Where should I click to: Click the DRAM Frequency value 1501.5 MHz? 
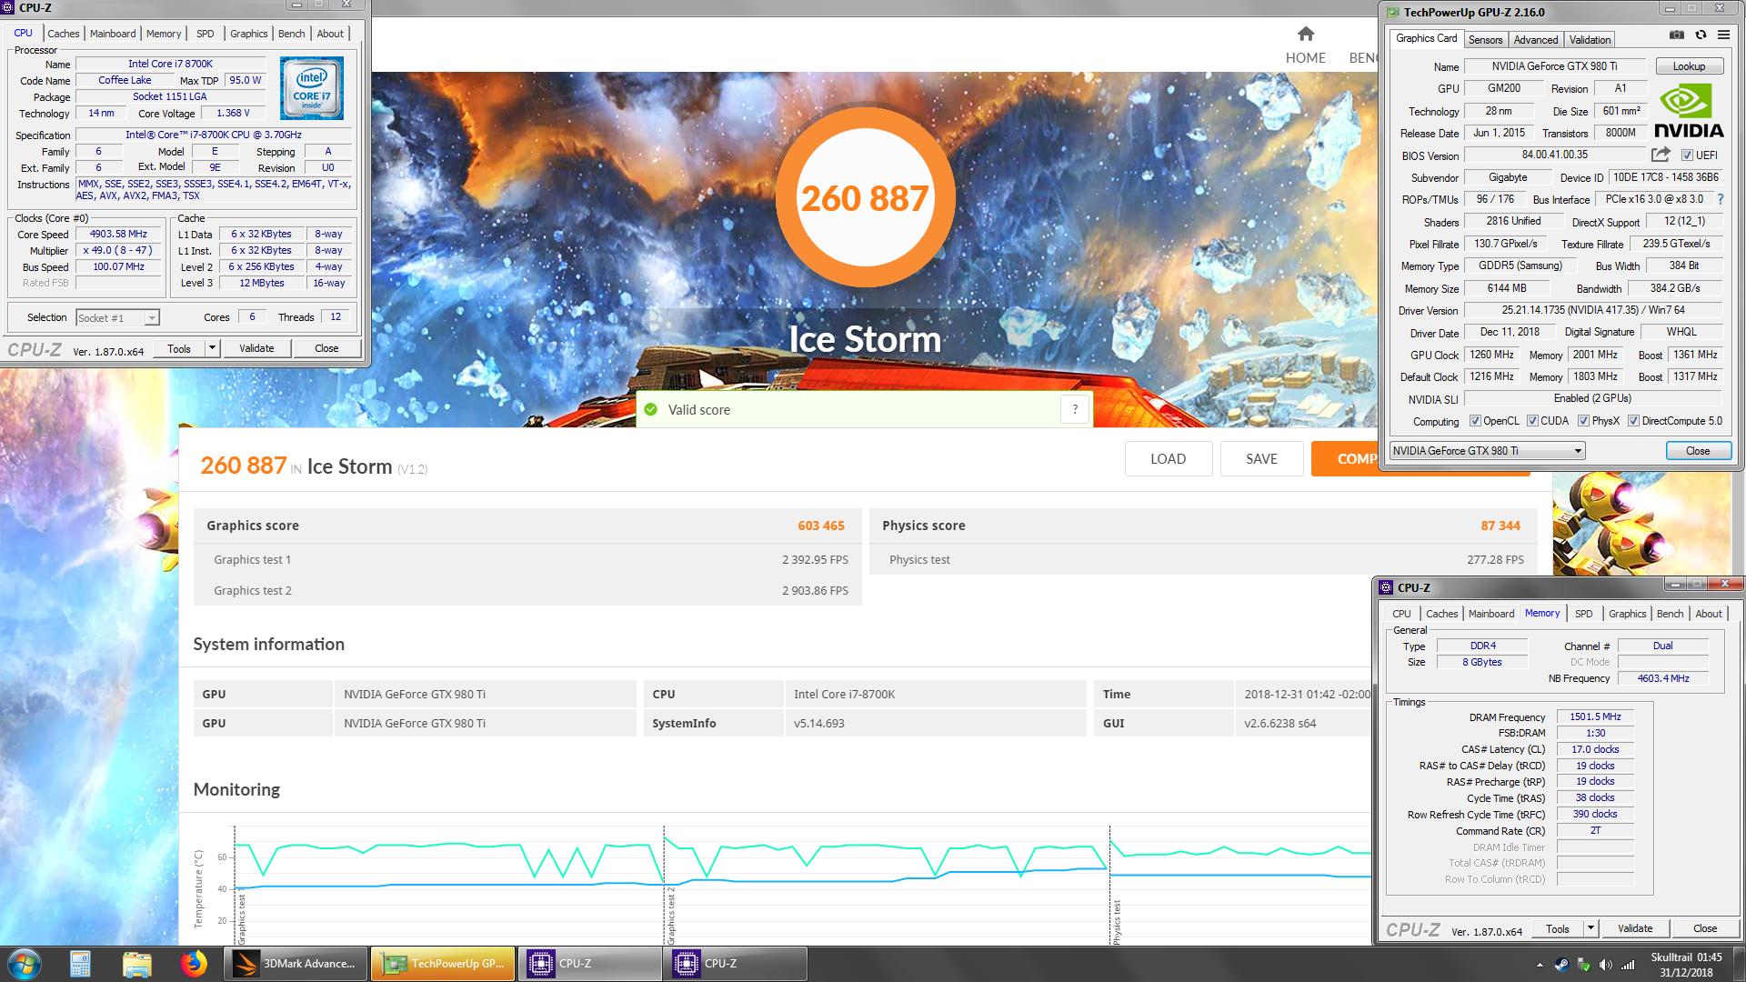coord(1595,717)
